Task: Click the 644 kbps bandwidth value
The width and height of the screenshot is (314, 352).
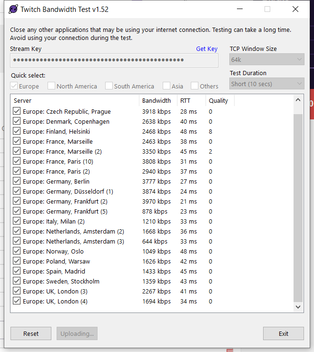Action: (x=155, y=241)
